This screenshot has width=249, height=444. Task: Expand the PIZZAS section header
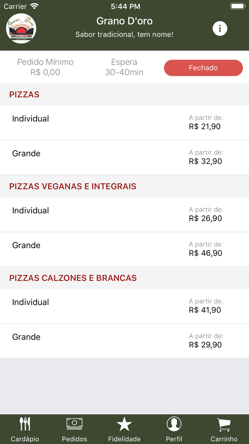coord(25,94)
